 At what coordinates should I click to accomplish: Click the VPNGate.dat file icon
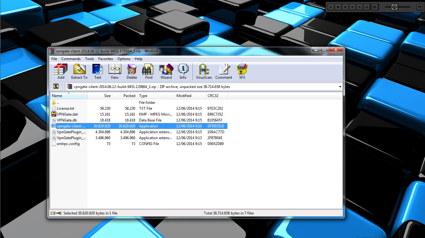pos(54,114)
